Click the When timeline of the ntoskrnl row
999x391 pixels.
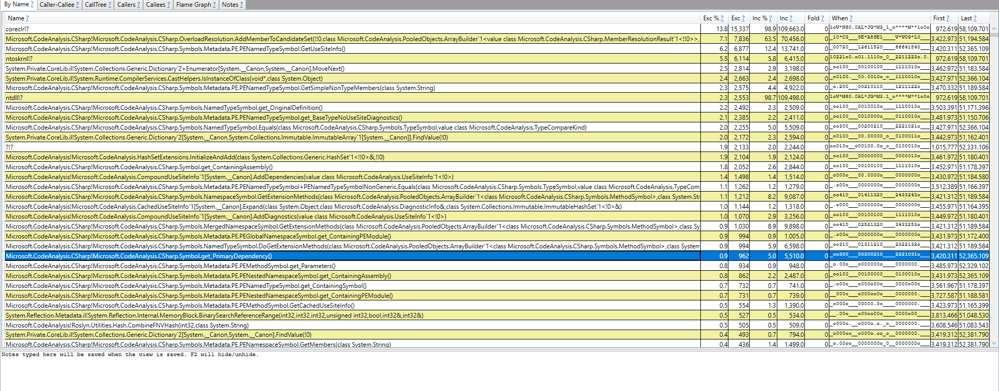coord(879,59)
